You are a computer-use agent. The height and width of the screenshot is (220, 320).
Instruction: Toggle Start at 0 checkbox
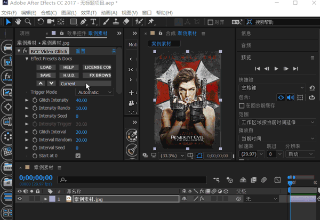[78, 156]
